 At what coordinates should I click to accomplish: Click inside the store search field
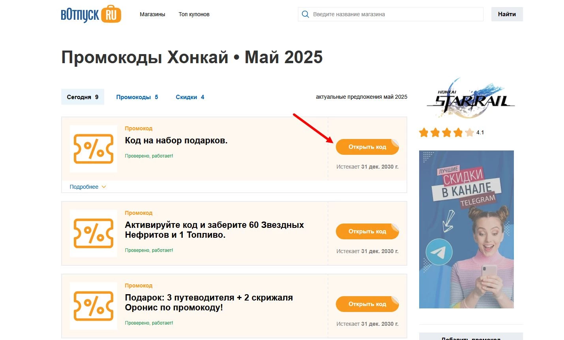[390, 14]
